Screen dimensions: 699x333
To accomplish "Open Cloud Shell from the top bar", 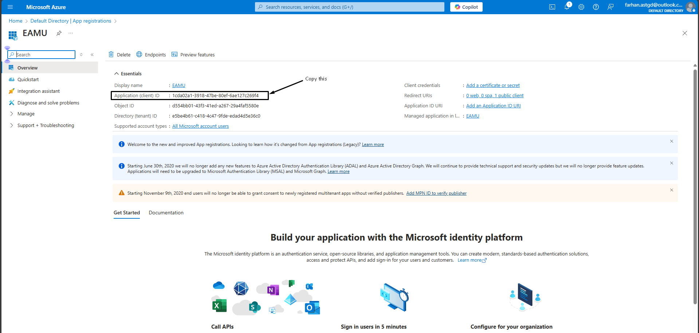I will (552, 7).
